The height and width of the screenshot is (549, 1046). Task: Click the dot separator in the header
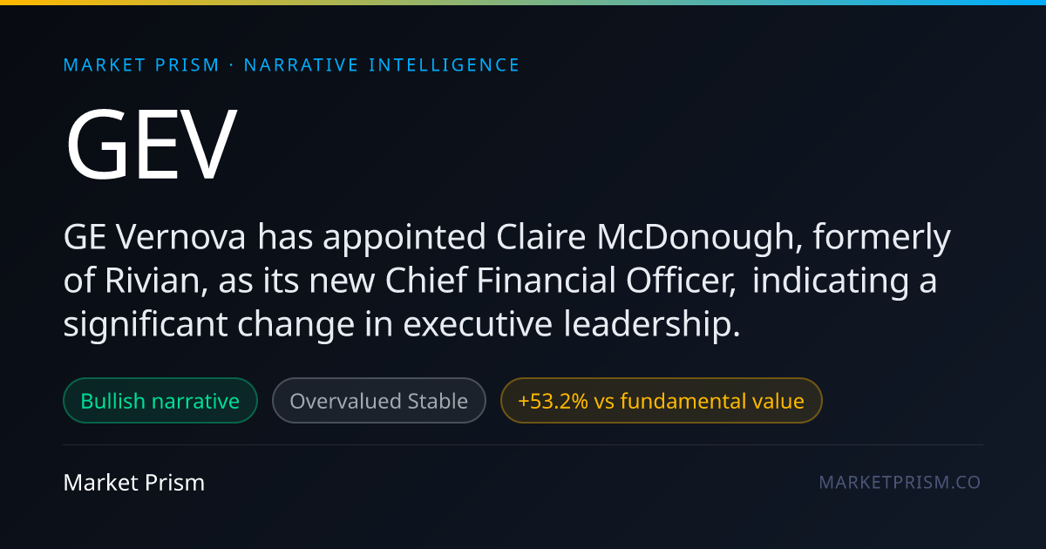coord(232,65)
